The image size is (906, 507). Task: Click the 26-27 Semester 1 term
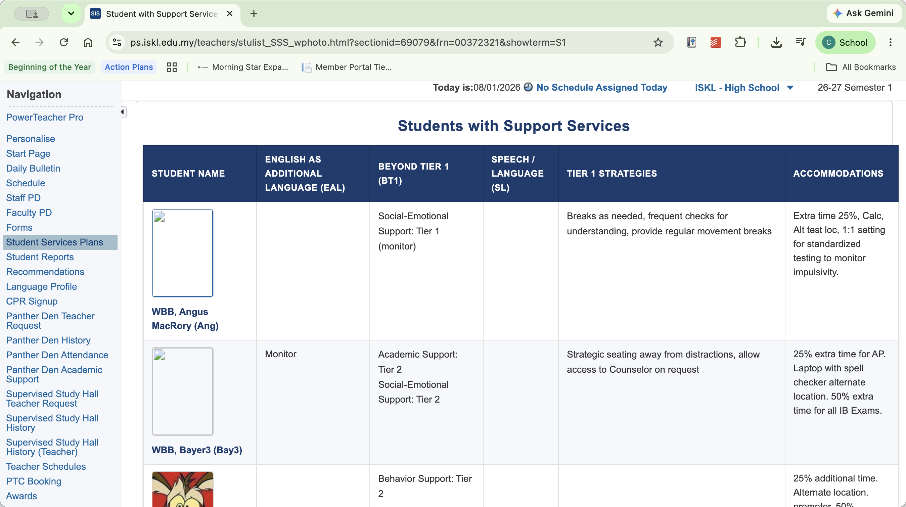tap(855, 88)
